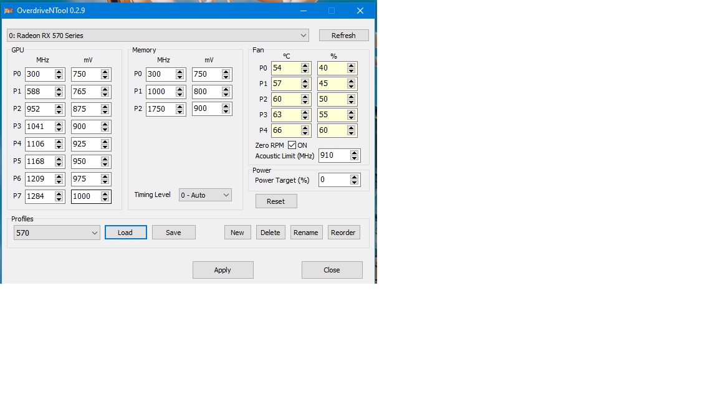The width and height of the screenshot is (718, 404).
Task: Open the GPU device selection dropdown
Action: (x=158, y=36)
